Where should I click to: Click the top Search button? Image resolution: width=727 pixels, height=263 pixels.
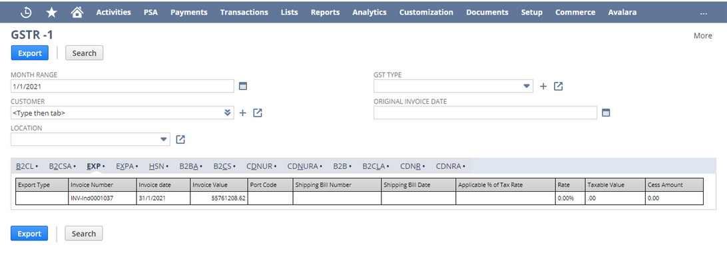84,53
